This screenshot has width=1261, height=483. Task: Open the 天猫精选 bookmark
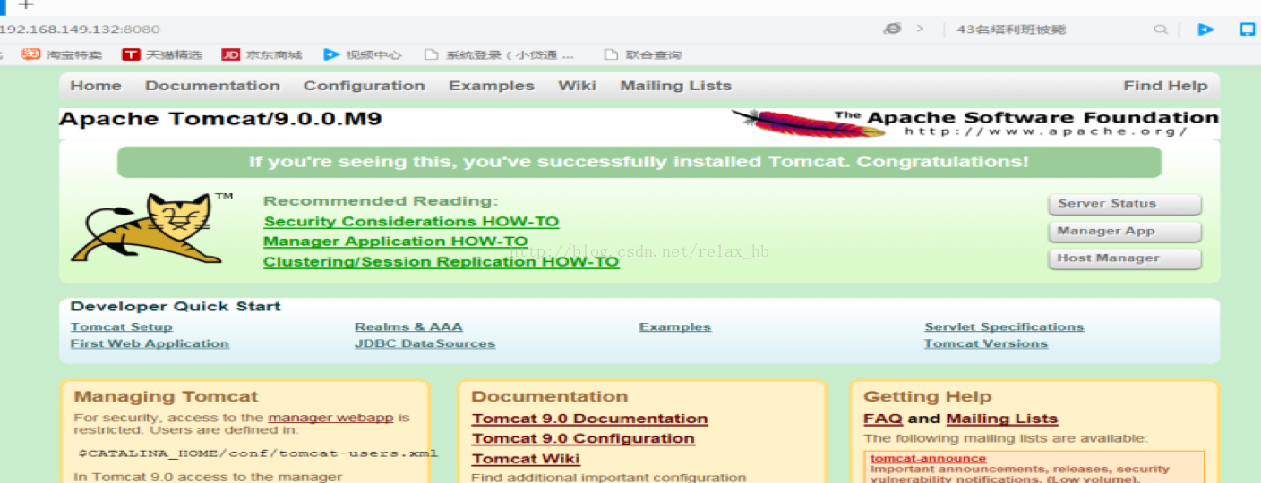tap(162, 55)
